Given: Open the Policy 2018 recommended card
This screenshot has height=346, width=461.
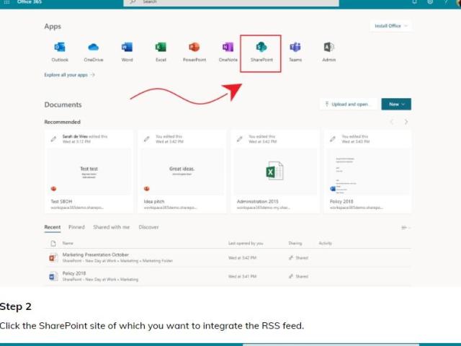Looking at the screenshot, I should tap(367, 172).
